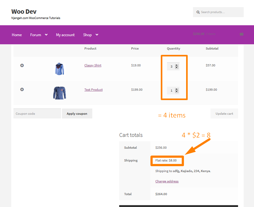Expand the Shop menu chevron
The width and height of the screenshot is (254, 207).
point(97,35)
